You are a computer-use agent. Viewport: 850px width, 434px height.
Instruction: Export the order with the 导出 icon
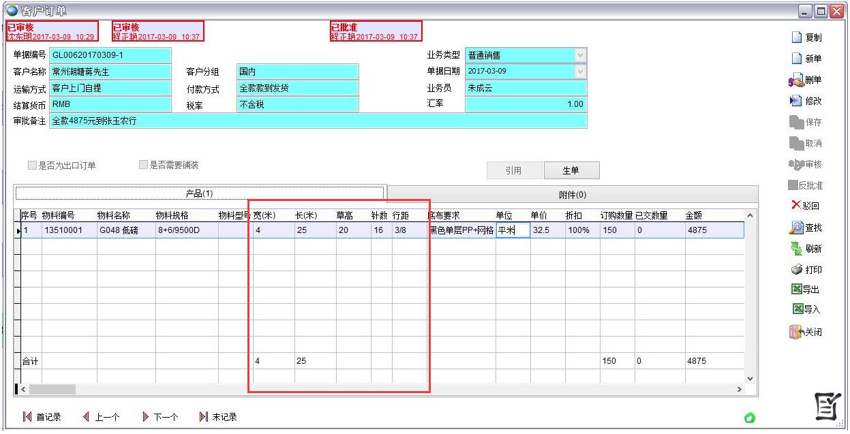[x=807, y=289]
